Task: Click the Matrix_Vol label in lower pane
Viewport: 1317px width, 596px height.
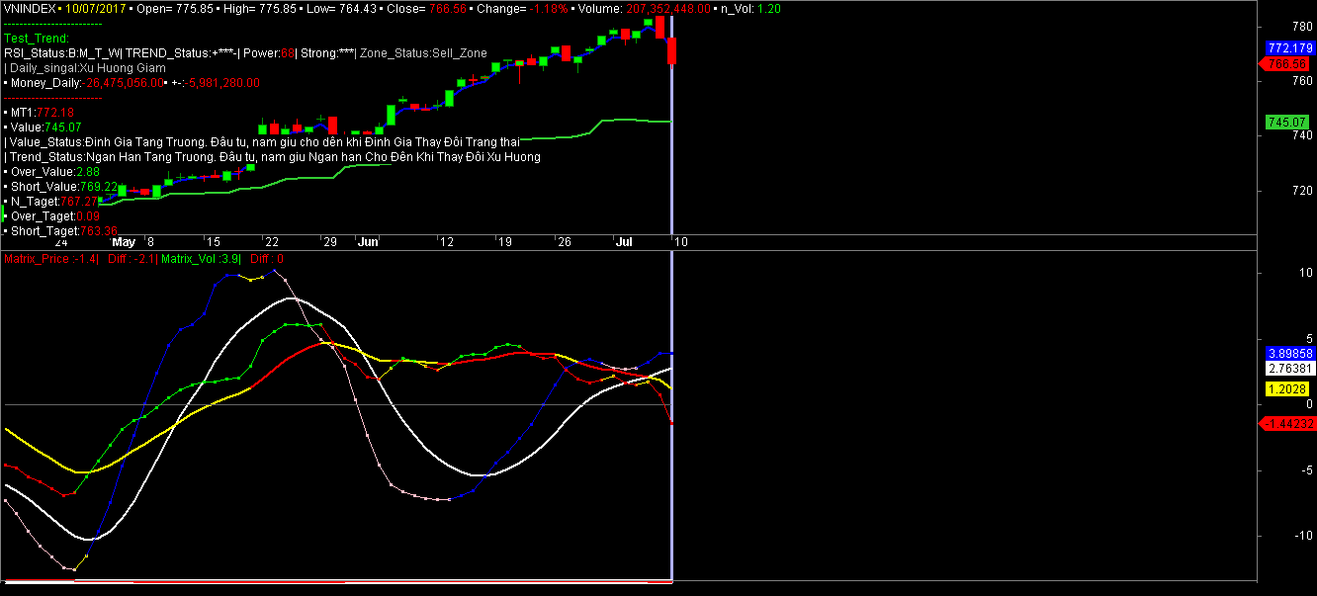Action: pyautogui.click(x=188, y=259)
